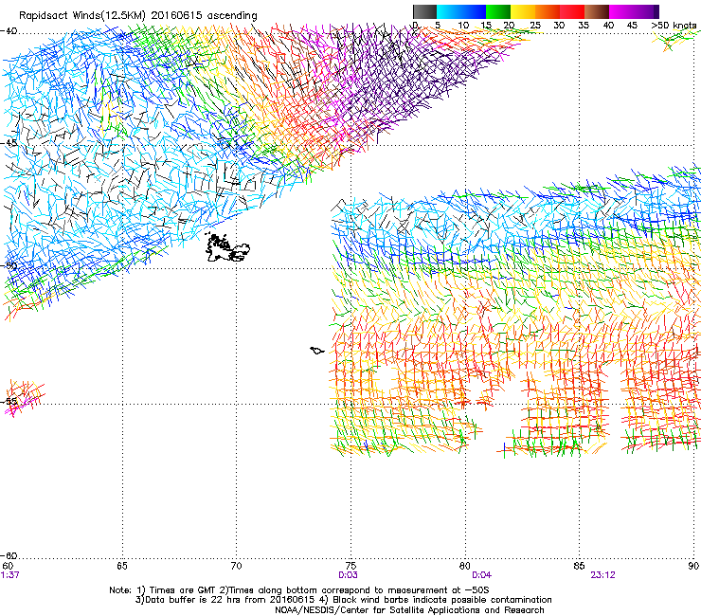Click the '0:04' pass time label
701x616 pixels.
481,575
